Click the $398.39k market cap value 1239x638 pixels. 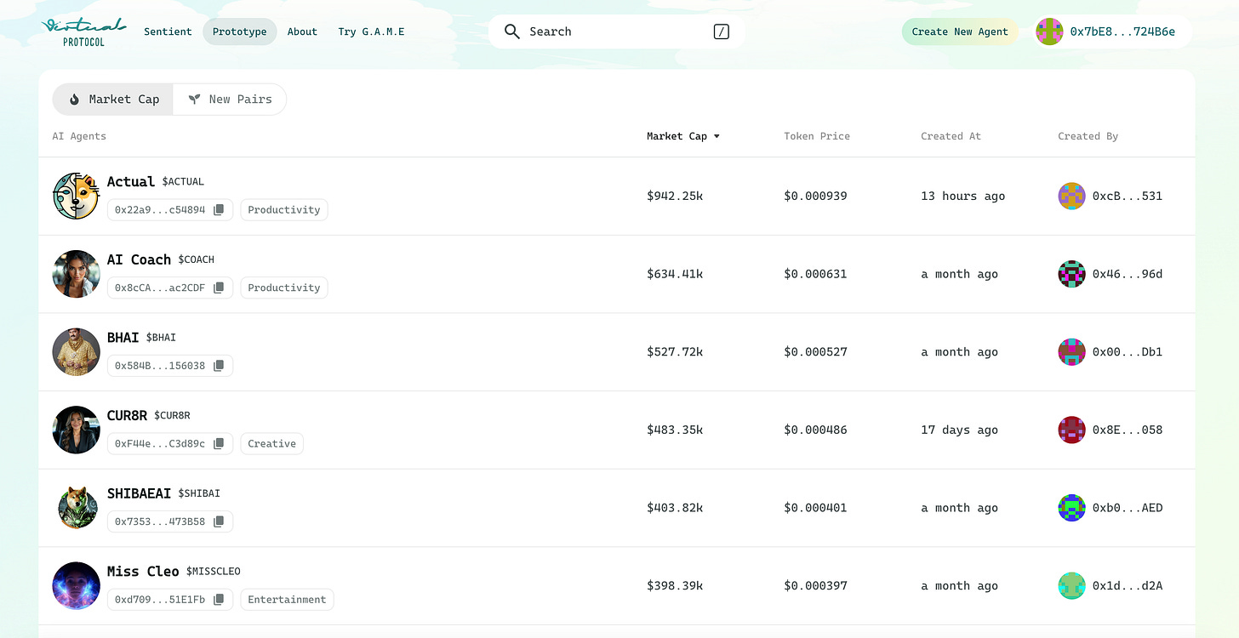click(x=675, y=586)
